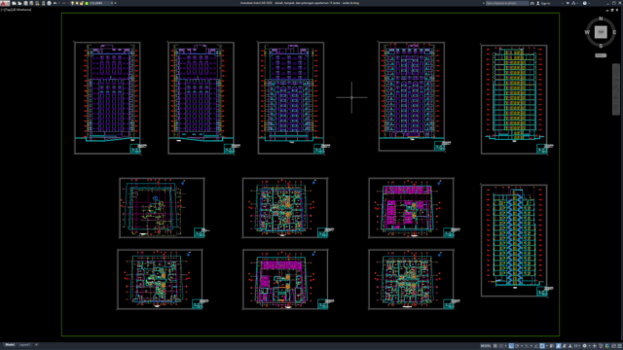Image resolution: width=623 pixels, height=350 pixels.
Task: Toggle 2D object snap icon
Action: [x=542, y=346]
